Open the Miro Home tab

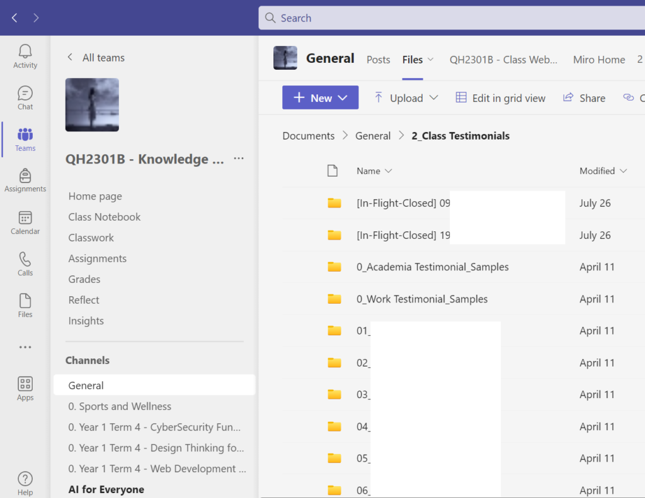click(598, 60)
